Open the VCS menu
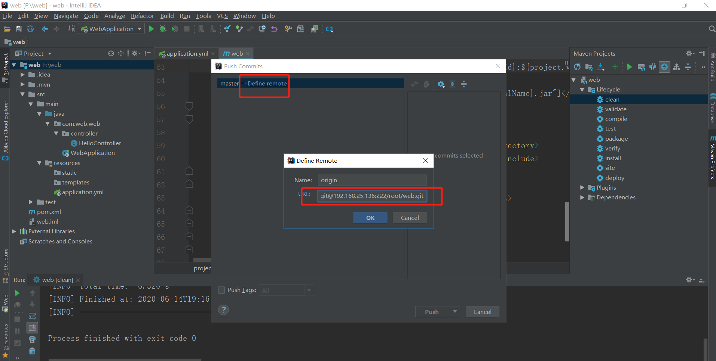The height and width of the screenshot is (361, 716). 222,16
